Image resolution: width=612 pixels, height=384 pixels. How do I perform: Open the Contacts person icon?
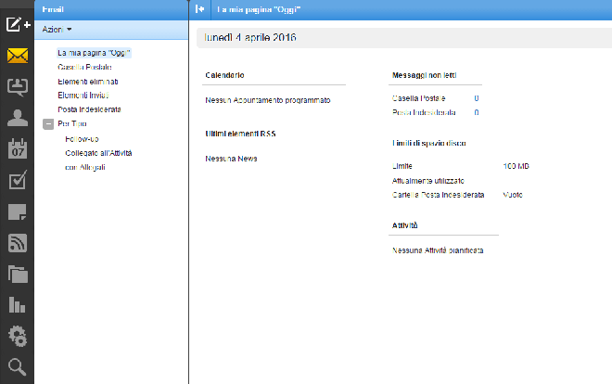[17, 118]
